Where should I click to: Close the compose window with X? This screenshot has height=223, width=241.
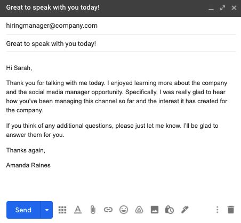point(234,8)
